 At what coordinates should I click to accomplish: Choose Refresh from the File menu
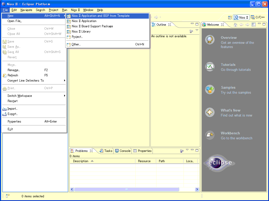(x=34, y=75)
